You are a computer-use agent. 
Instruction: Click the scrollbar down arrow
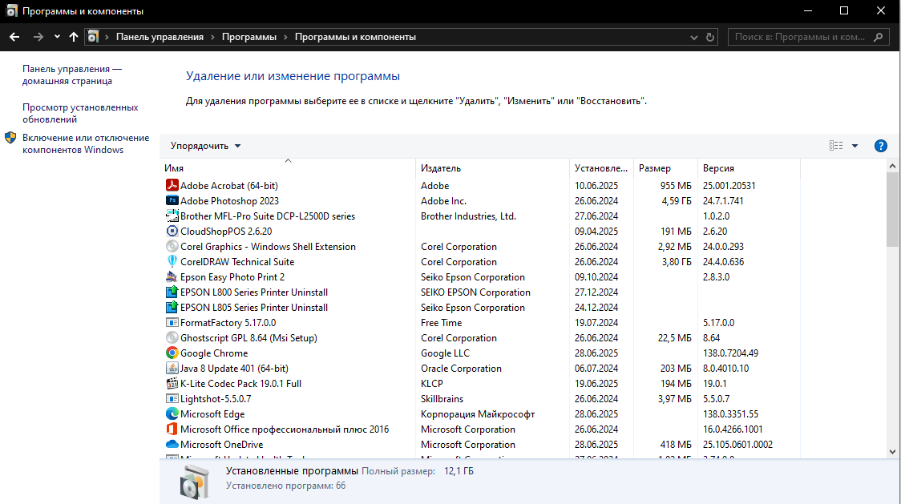click(892, 452)
